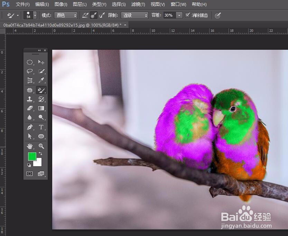This screenshot has width=288, height=236.
Task: Close the document tab
Action: pyautogui.click(x=125, y=25)
